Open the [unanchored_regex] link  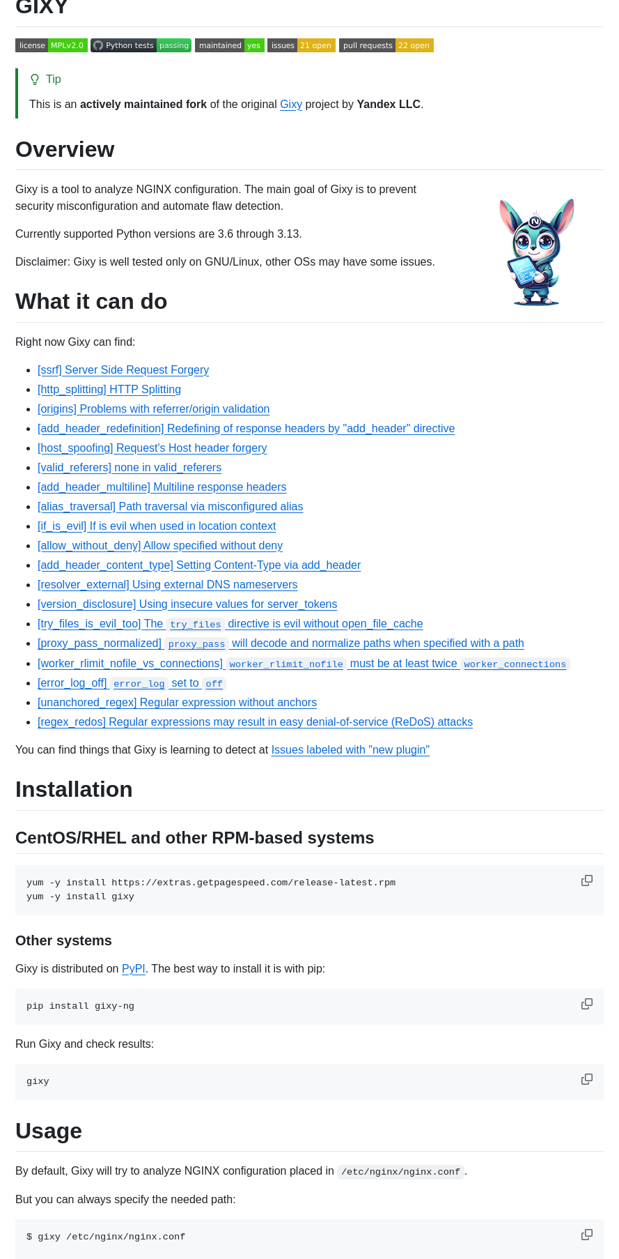pyautogui.click(x=177, y=702)
